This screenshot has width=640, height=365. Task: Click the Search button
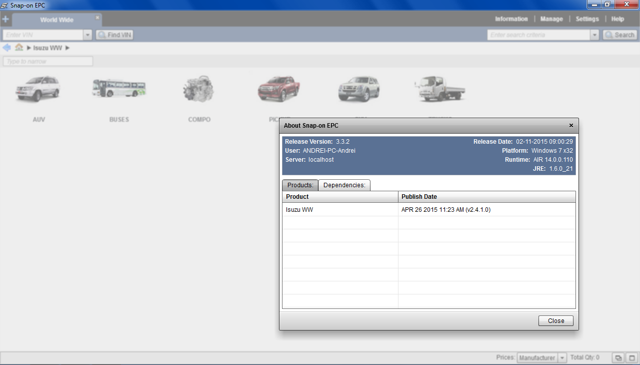click(619, 35)
